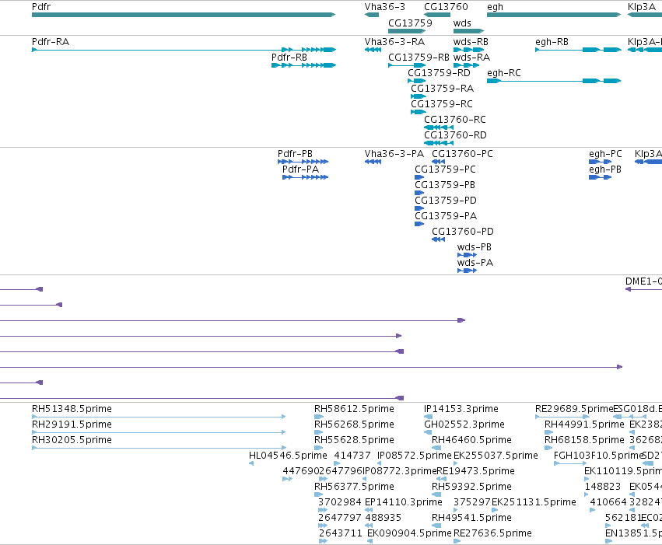Open the GH02552.3prime EST
This screenshot has height=545, width=662.
pos(428,432)
